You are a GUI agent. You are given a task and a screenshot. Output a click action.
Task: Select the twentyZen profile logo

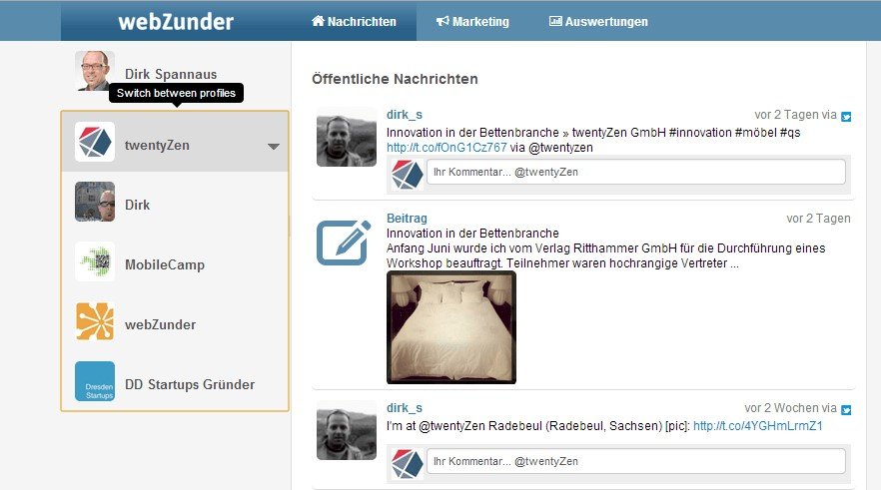[95, 142]
